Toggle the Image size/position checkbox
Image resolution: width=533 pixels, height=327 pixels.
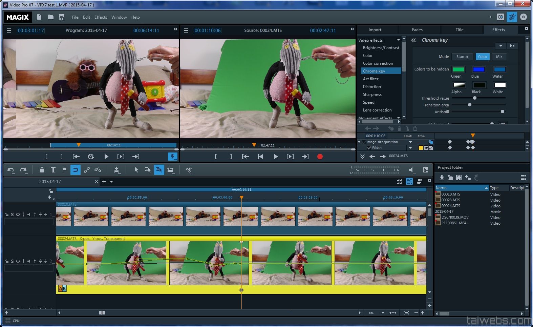(x=364, y=142)
